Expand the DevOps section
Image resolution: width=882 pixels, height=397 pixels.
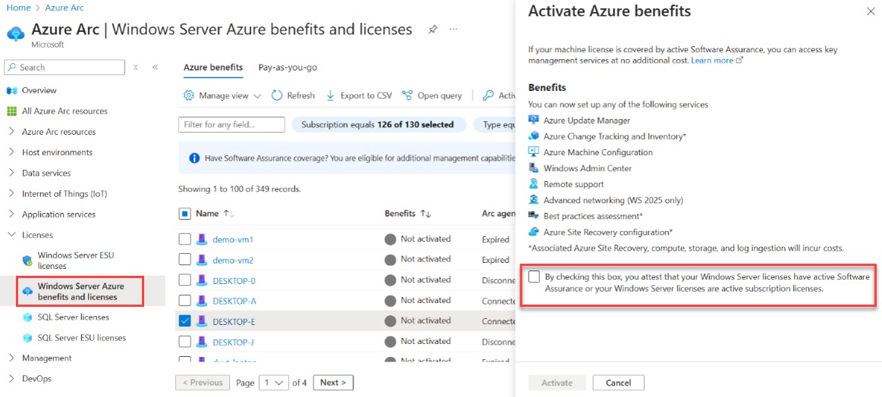coord(12,379)
